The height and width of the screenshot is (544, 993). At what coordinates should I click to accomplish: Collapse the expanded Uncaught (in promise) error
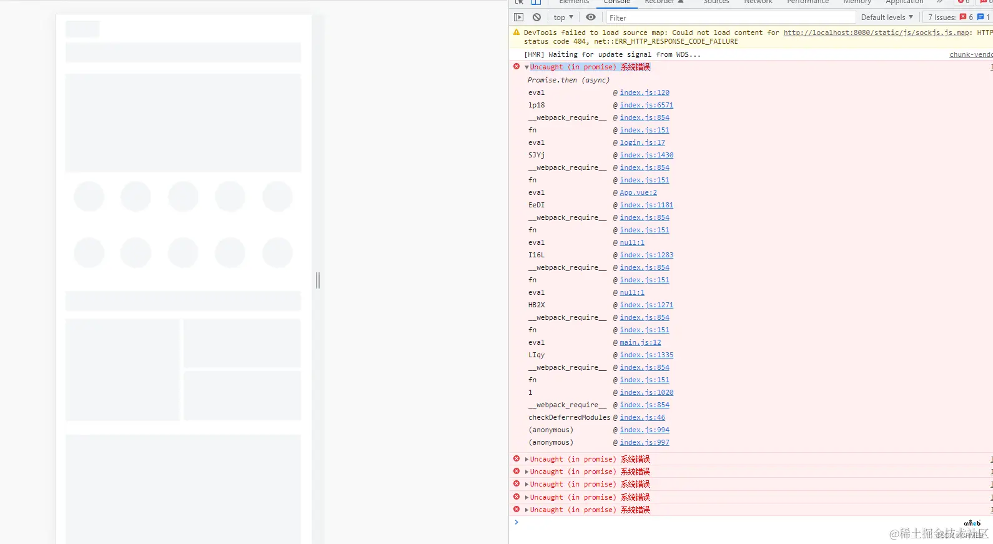pos(527,67)
